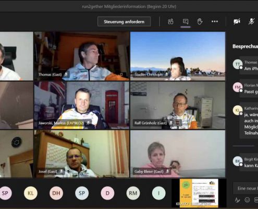Click the TT avatar in chat
The width and height of the screenshot is (258, 209).
coord(238,64)
